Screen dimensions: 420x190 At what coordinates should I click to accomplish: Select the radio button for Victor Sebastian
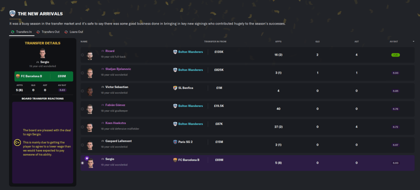[x=83, y=90]
